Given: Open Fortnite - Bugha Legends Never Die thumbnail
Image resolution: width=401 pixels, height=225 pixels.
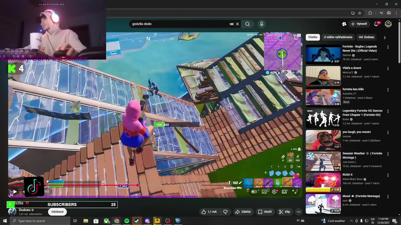Looking at the screenshot, I should pos(323,54).
